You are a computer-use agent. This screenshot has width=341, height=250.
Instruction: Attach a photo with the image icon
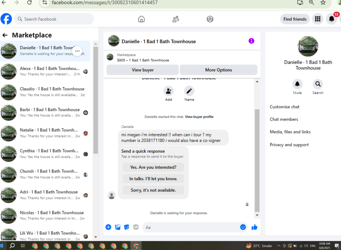coord(118,227)
